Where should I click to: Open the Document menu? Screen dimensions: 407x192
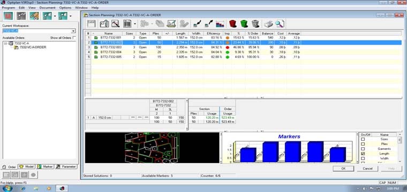(48, 8)
